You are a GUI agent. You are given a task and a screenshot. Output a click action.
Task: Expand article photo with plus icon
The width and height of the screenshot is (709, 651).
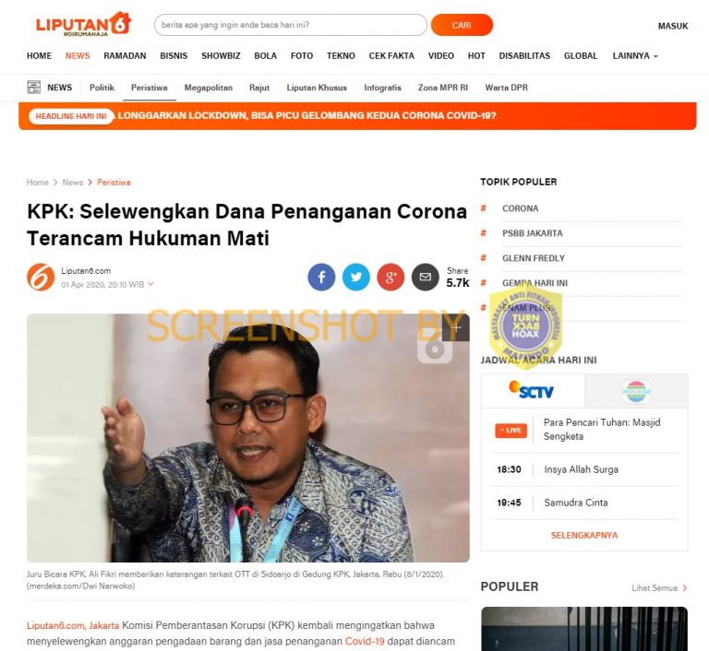point(456,327)
